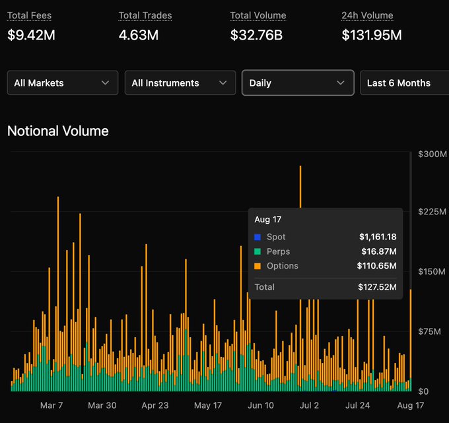Click the 4.63M total trades value

(x=139, y=35)
